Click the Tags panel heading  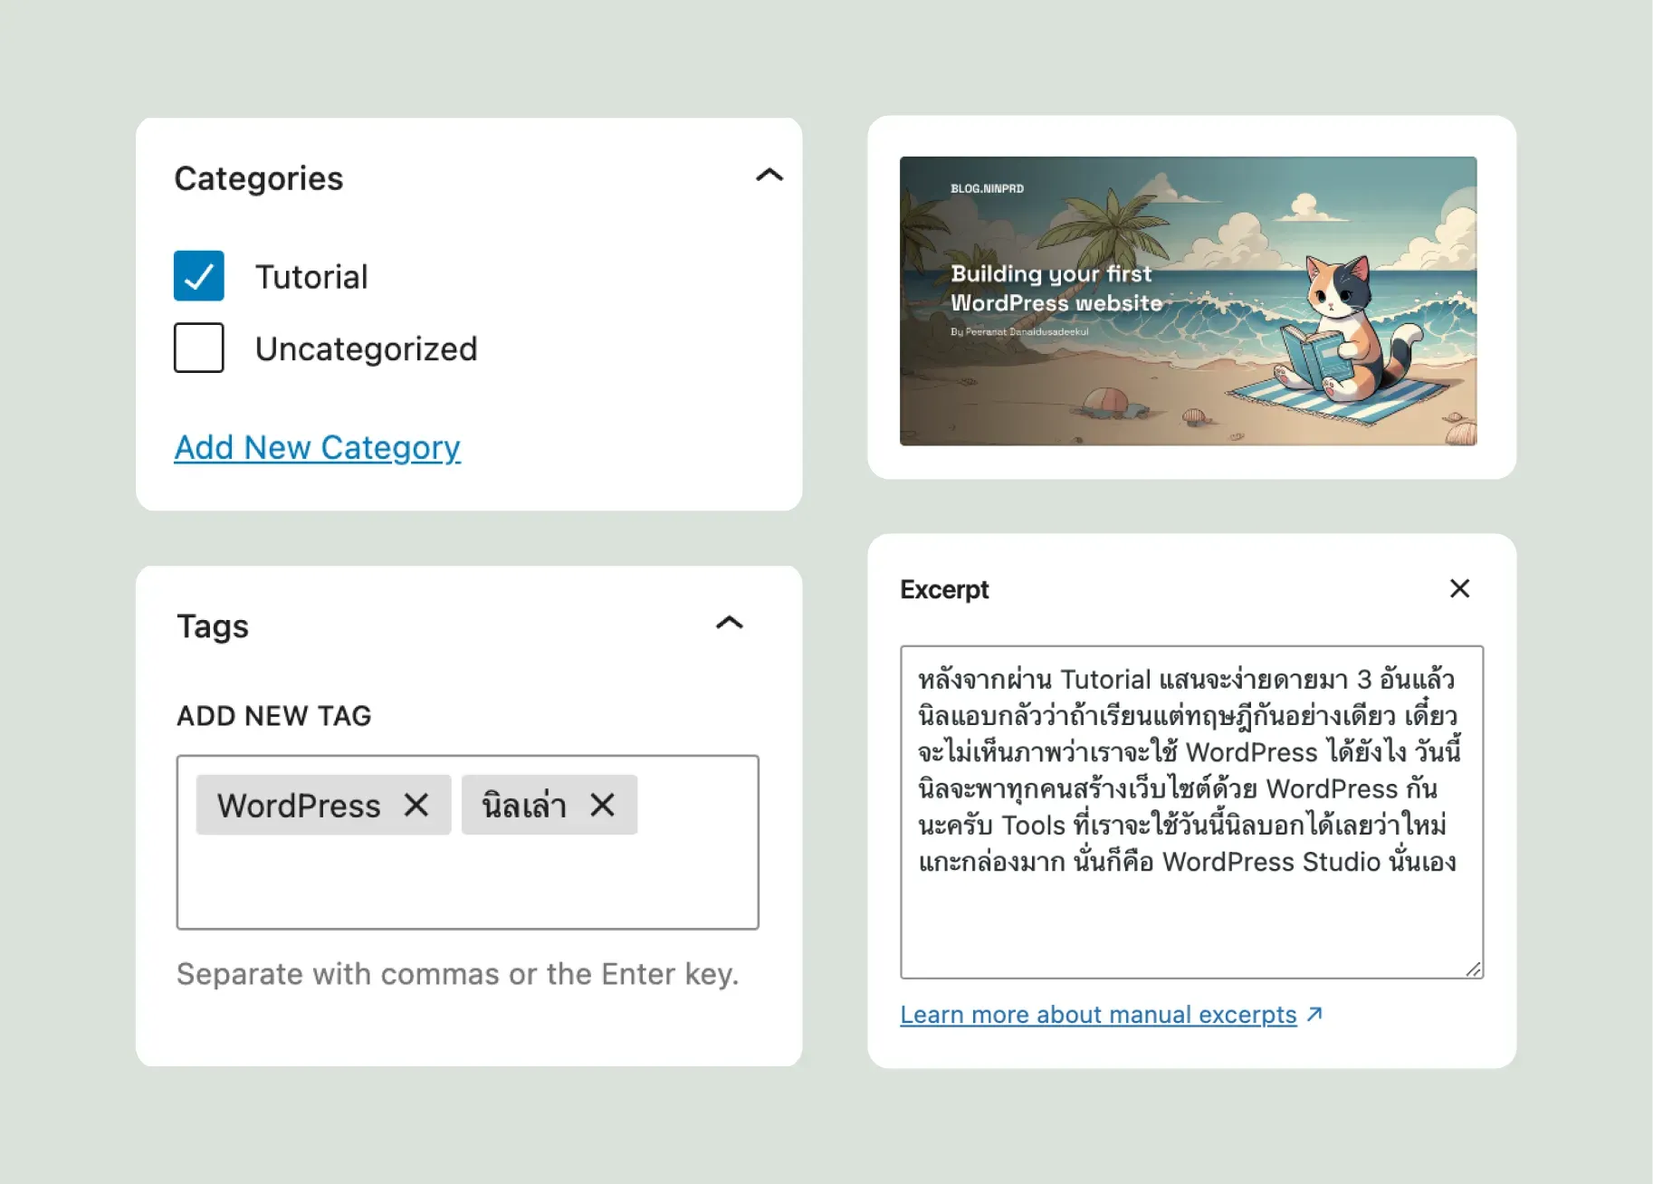tap(213, 626)
